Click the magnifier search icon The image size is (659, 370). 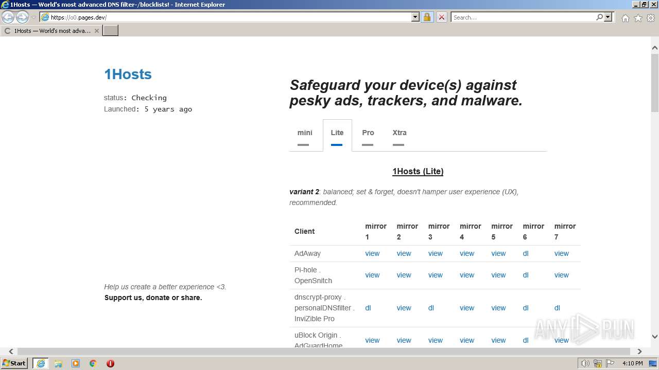coord(599,17)
